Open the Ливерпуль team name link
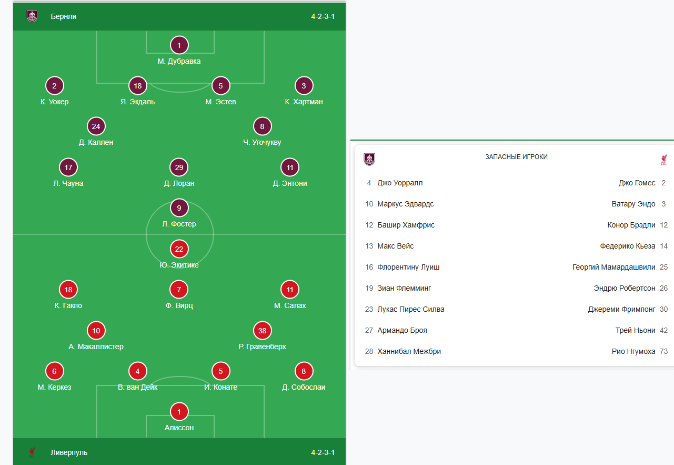 point(69,452)
